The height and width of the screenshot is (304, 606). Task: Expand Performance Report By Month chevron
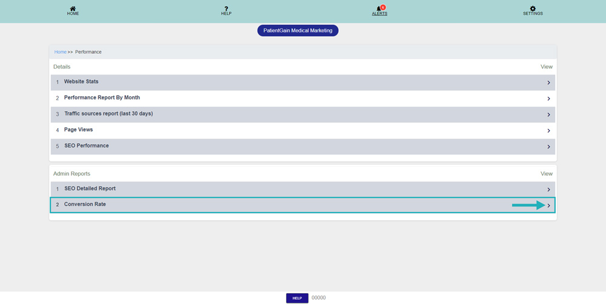point(548,99)
